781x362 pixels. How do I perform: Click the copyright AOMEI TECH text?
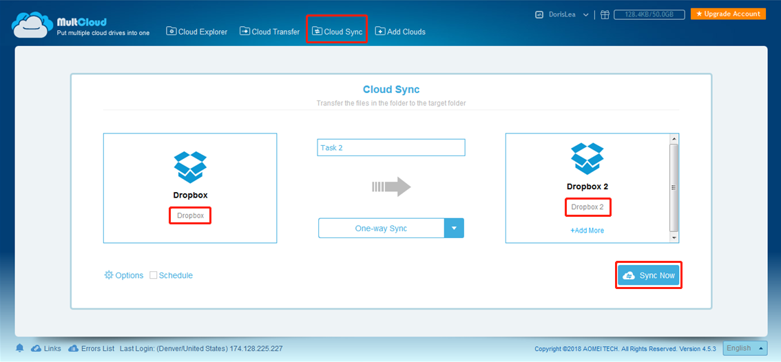625,348
